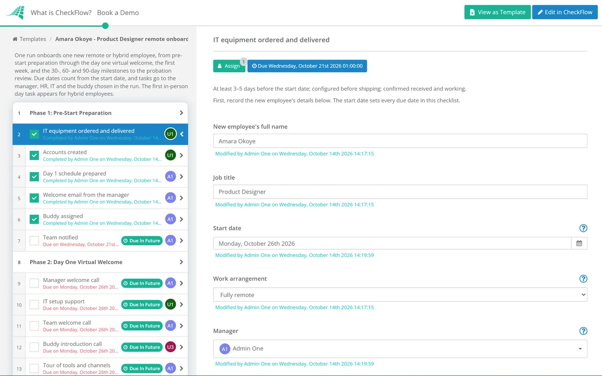Screen dimensions: 602x376
Task: Click into the Job title field
Action: (400, 192)
